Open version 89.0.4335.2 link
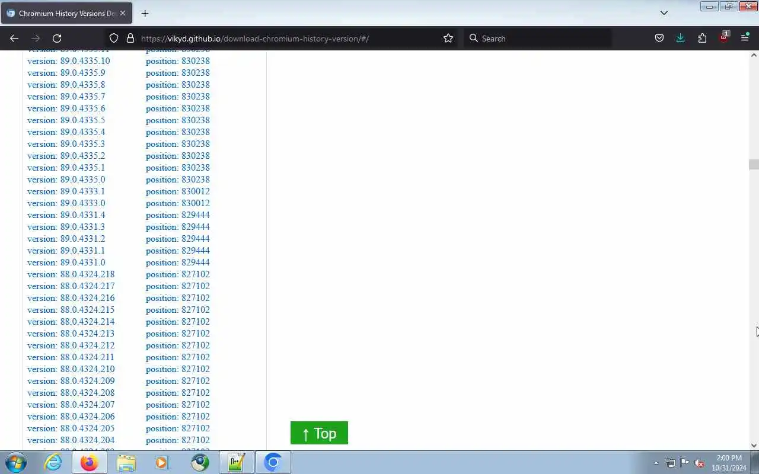Image resolution: width=759 pixels, height=474 pixels. 66,156
